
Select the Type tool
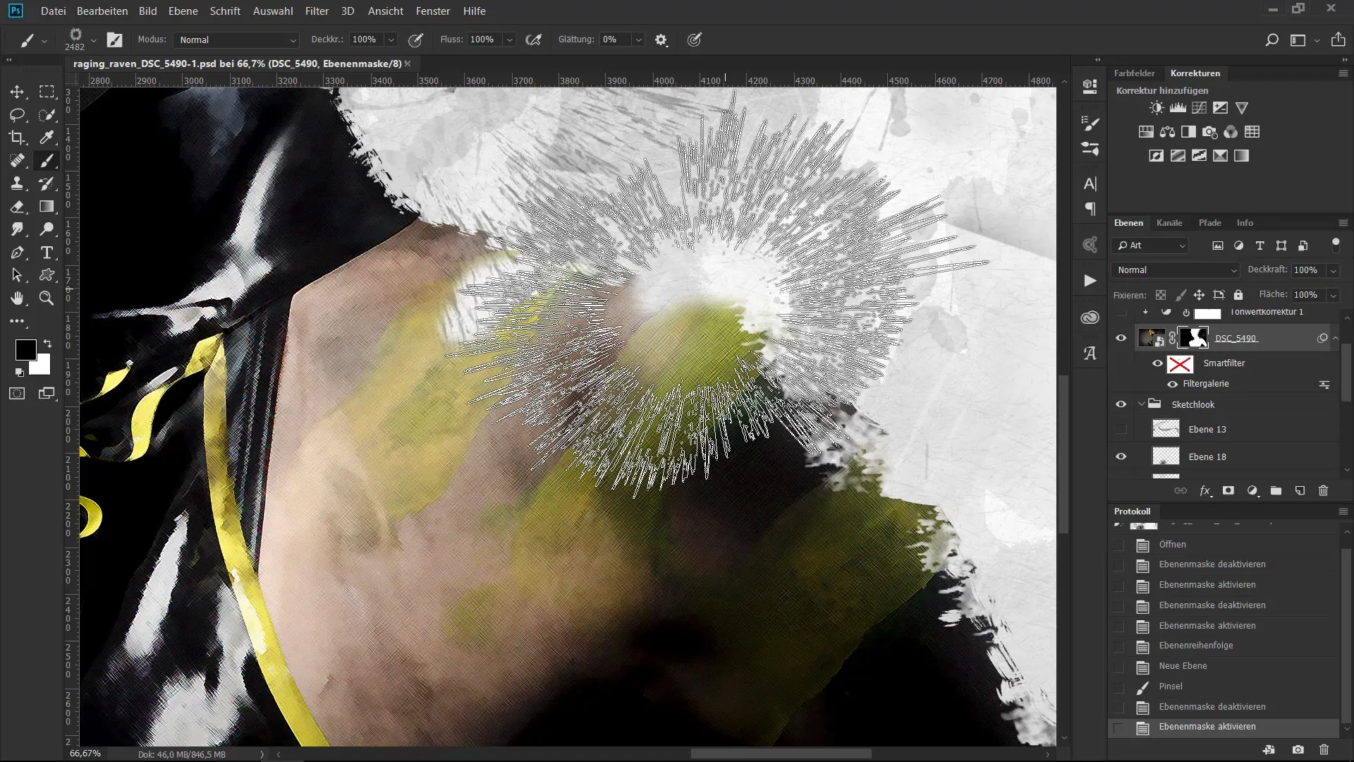pos(47,253)
